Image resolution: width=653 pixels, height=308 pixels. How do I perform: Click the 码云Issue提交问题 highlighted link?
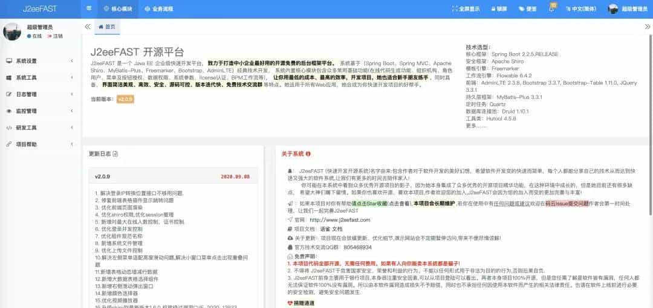(567, 204)
